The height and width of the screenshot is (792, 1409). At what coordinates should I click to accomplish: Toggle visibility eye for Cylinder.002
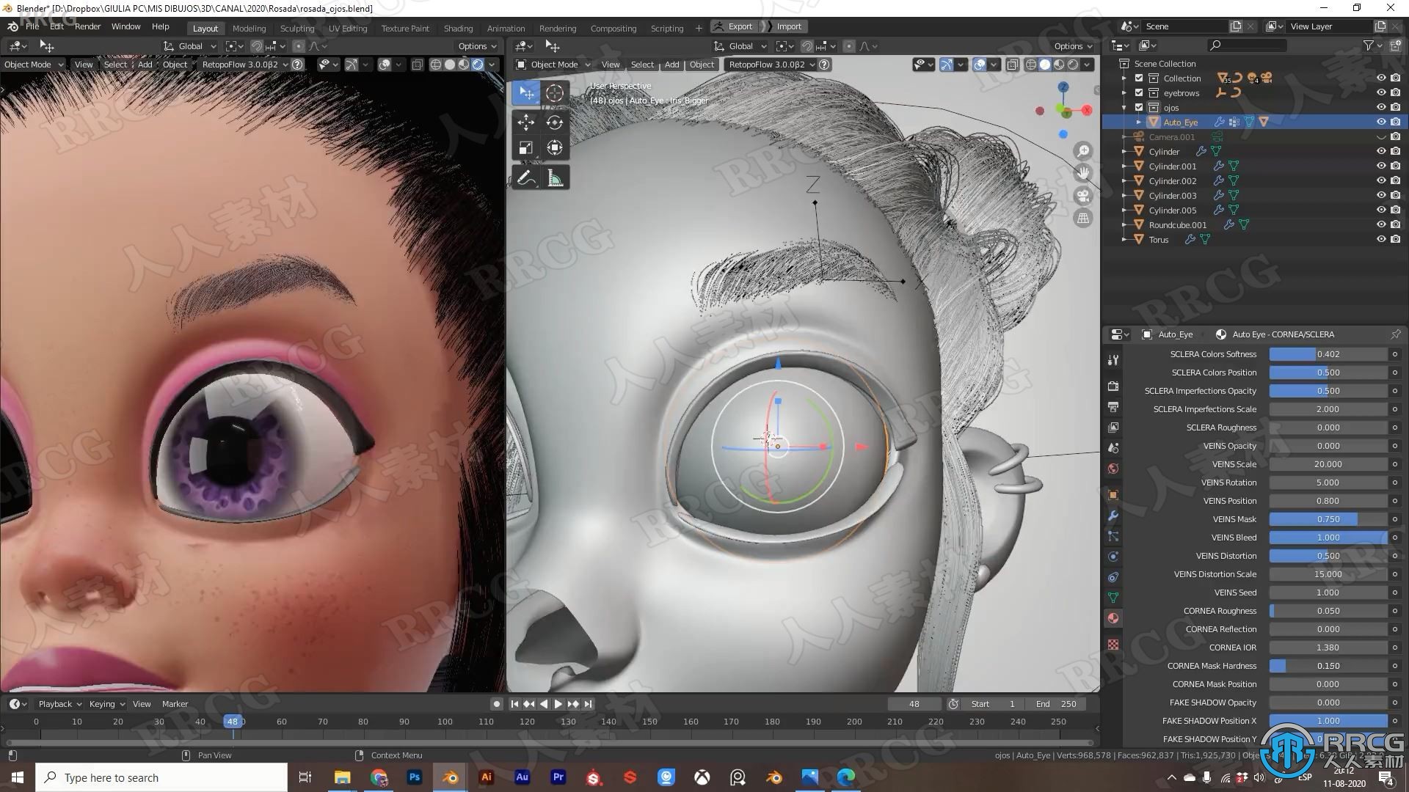click(x=1380, y=181)
